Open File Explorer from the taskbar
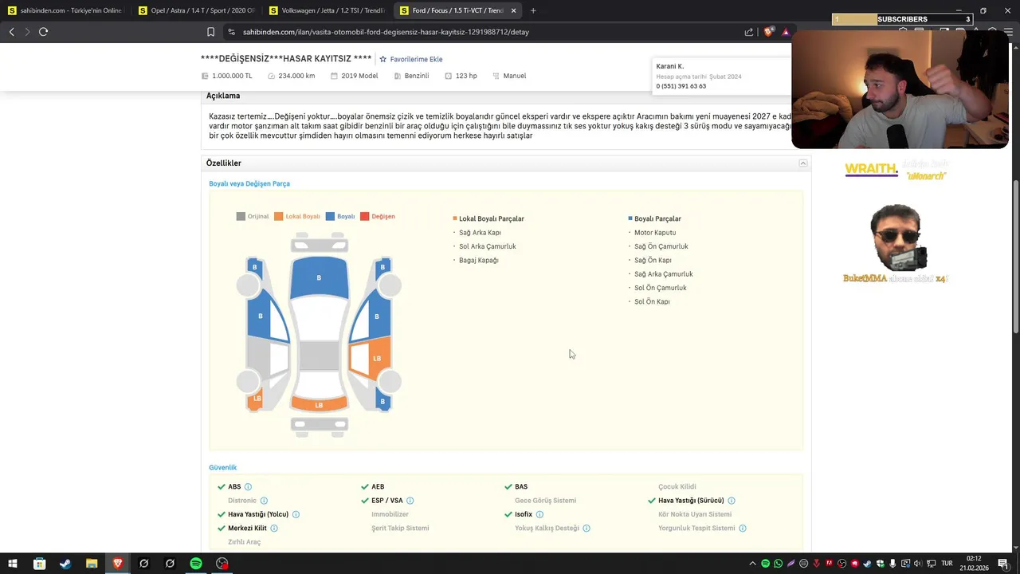Viewport: 1020px width, 574px height. (x=92, y=564)
